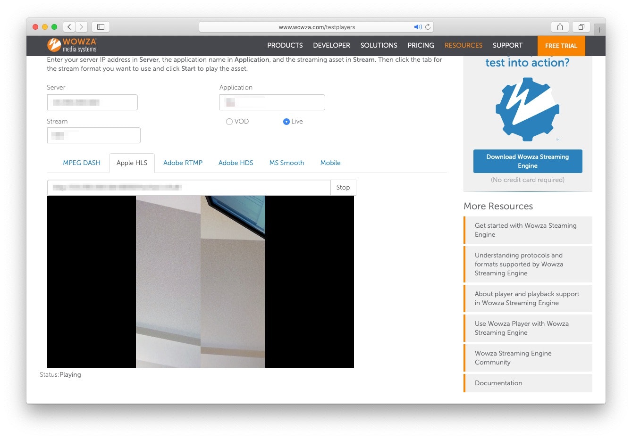632x439 pixels.
Task: Click the "Status:Playing" text
Action: [60, 374]
